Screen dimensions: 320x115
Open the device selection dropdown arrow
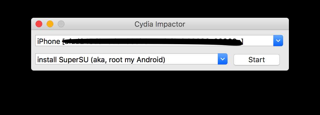278,41
